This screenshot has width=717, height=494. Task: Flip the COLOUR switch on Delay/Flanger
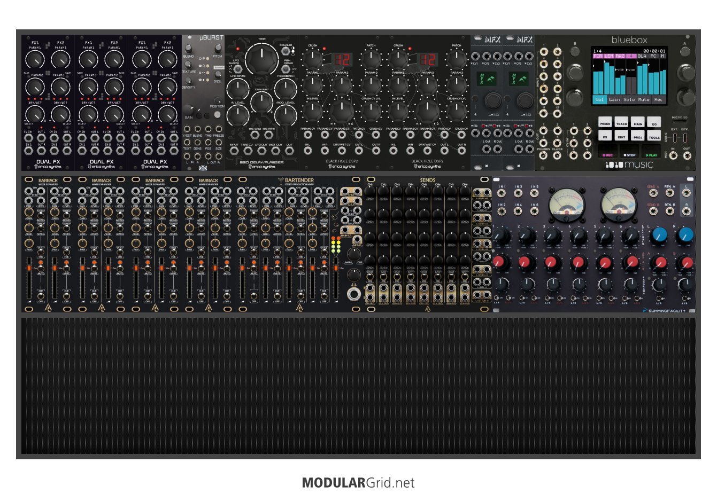287,52
